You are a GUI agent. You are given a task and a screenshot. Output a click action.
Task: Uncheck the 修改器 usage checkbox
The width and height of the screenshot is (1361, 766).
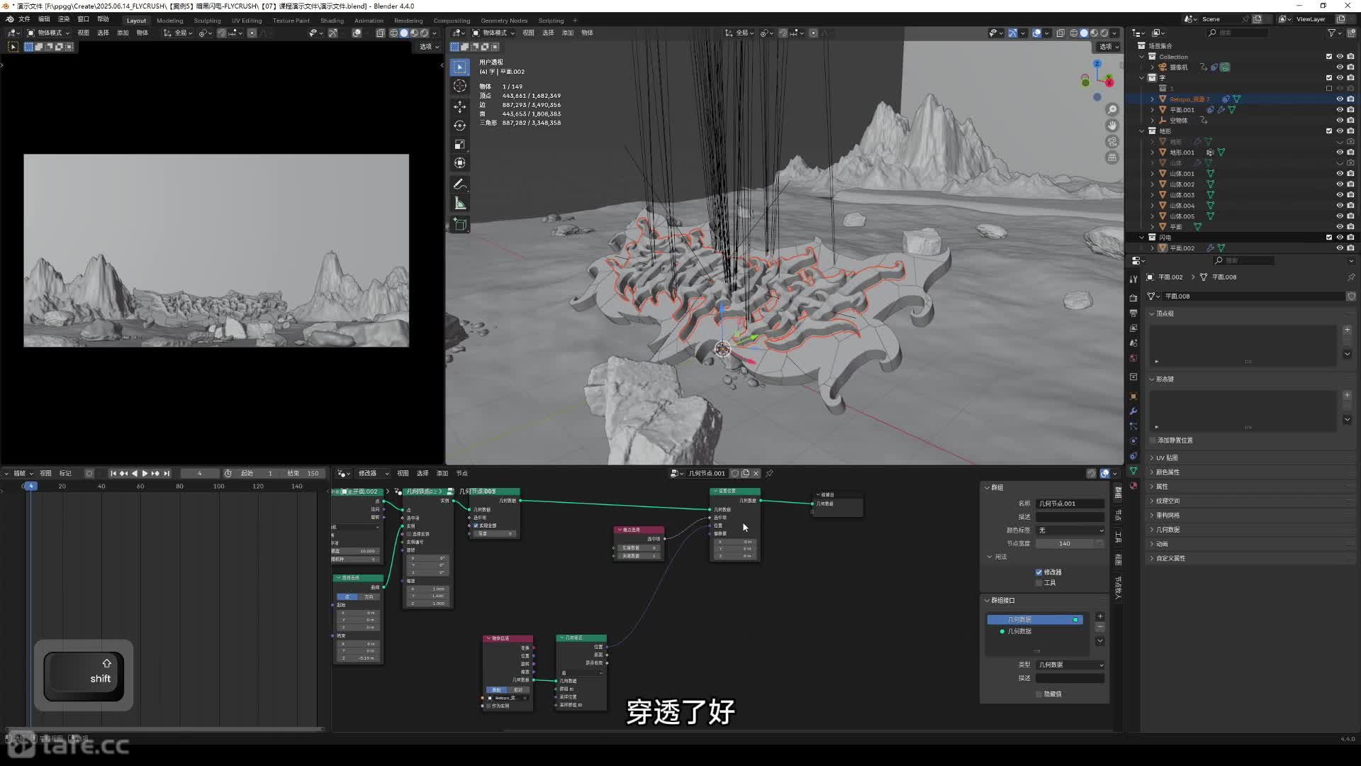pos(1039,572)
